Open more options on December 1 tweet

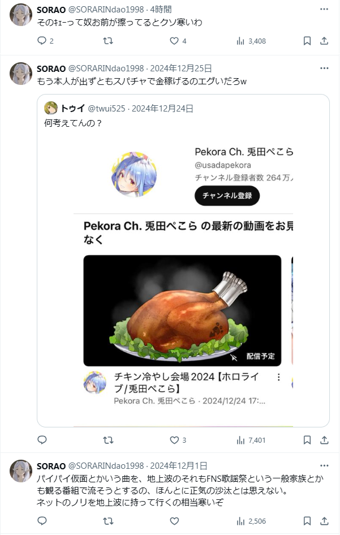pyautogui.click(x=324, y=465)
